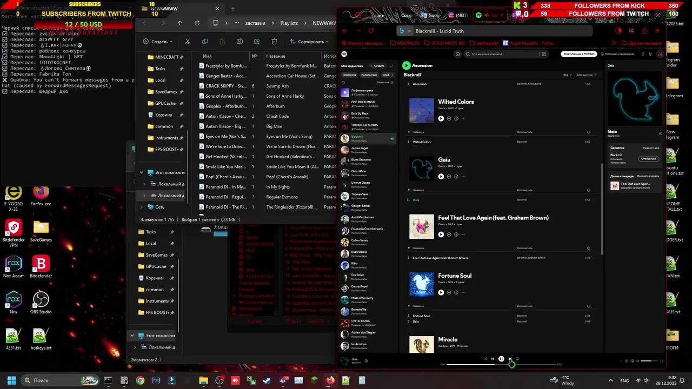
Task: Click queued Feel That Love Again thumbnail
Action: (615, 186)
